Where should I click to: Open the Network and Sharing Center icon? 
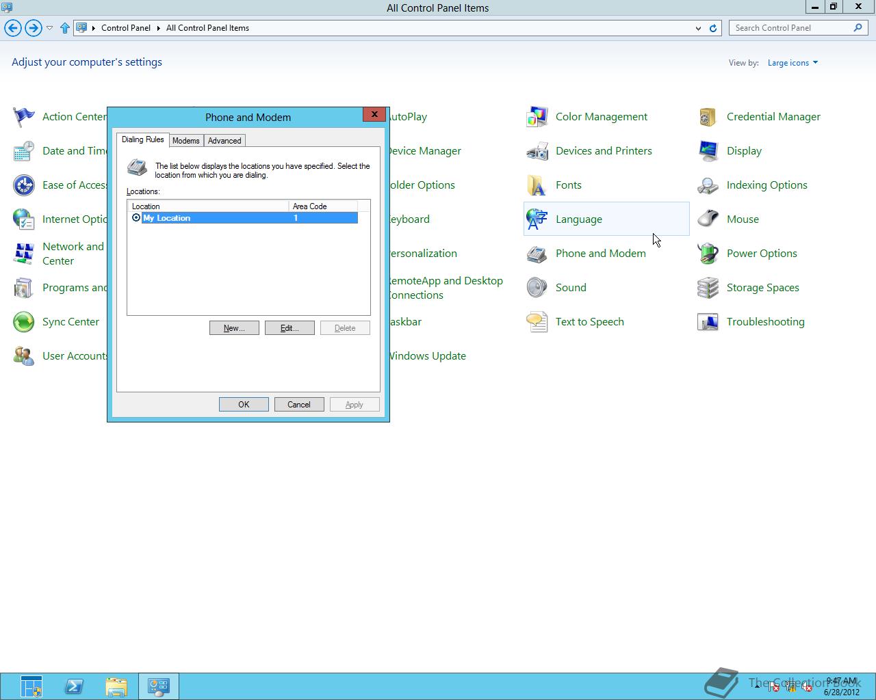[x=24, y=254]
